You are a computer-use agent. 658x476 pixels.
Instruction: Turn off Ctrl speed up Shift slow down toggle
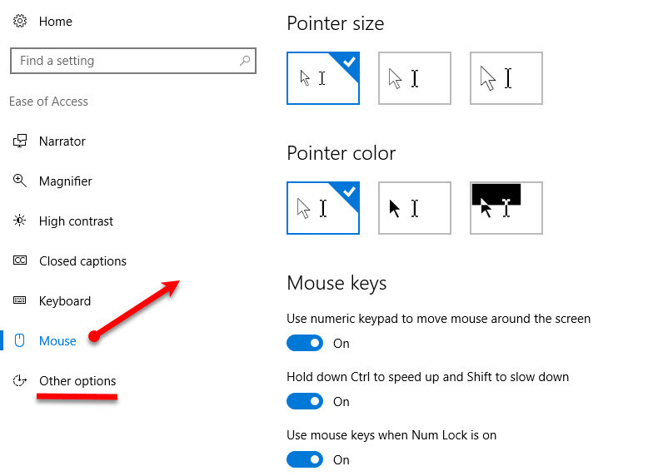[x=305, y=401]
